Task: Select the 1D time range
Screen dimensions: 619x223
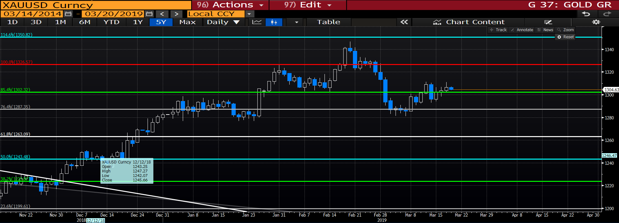Action: [x=12, y=22]
